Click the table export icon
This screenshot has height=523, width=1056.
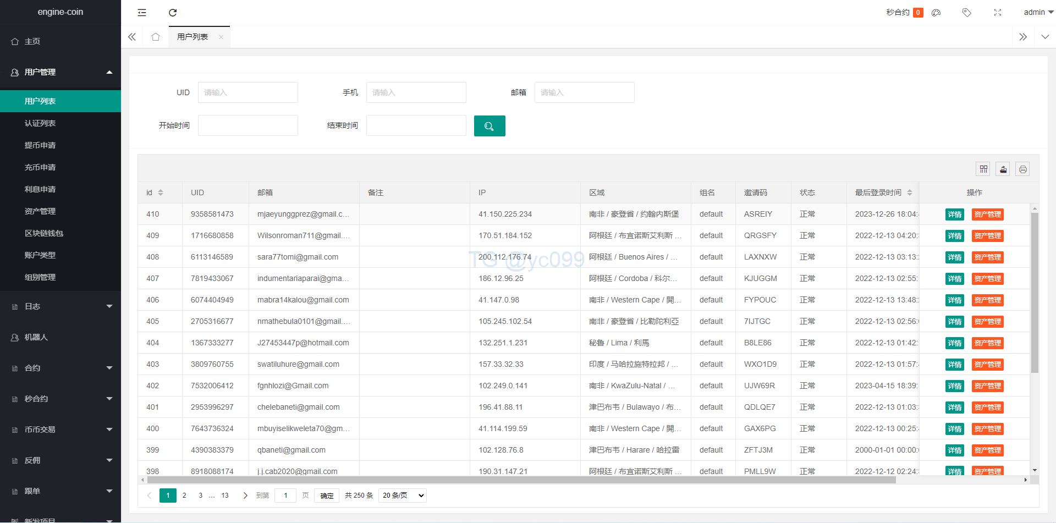[x=1003, y=169]
